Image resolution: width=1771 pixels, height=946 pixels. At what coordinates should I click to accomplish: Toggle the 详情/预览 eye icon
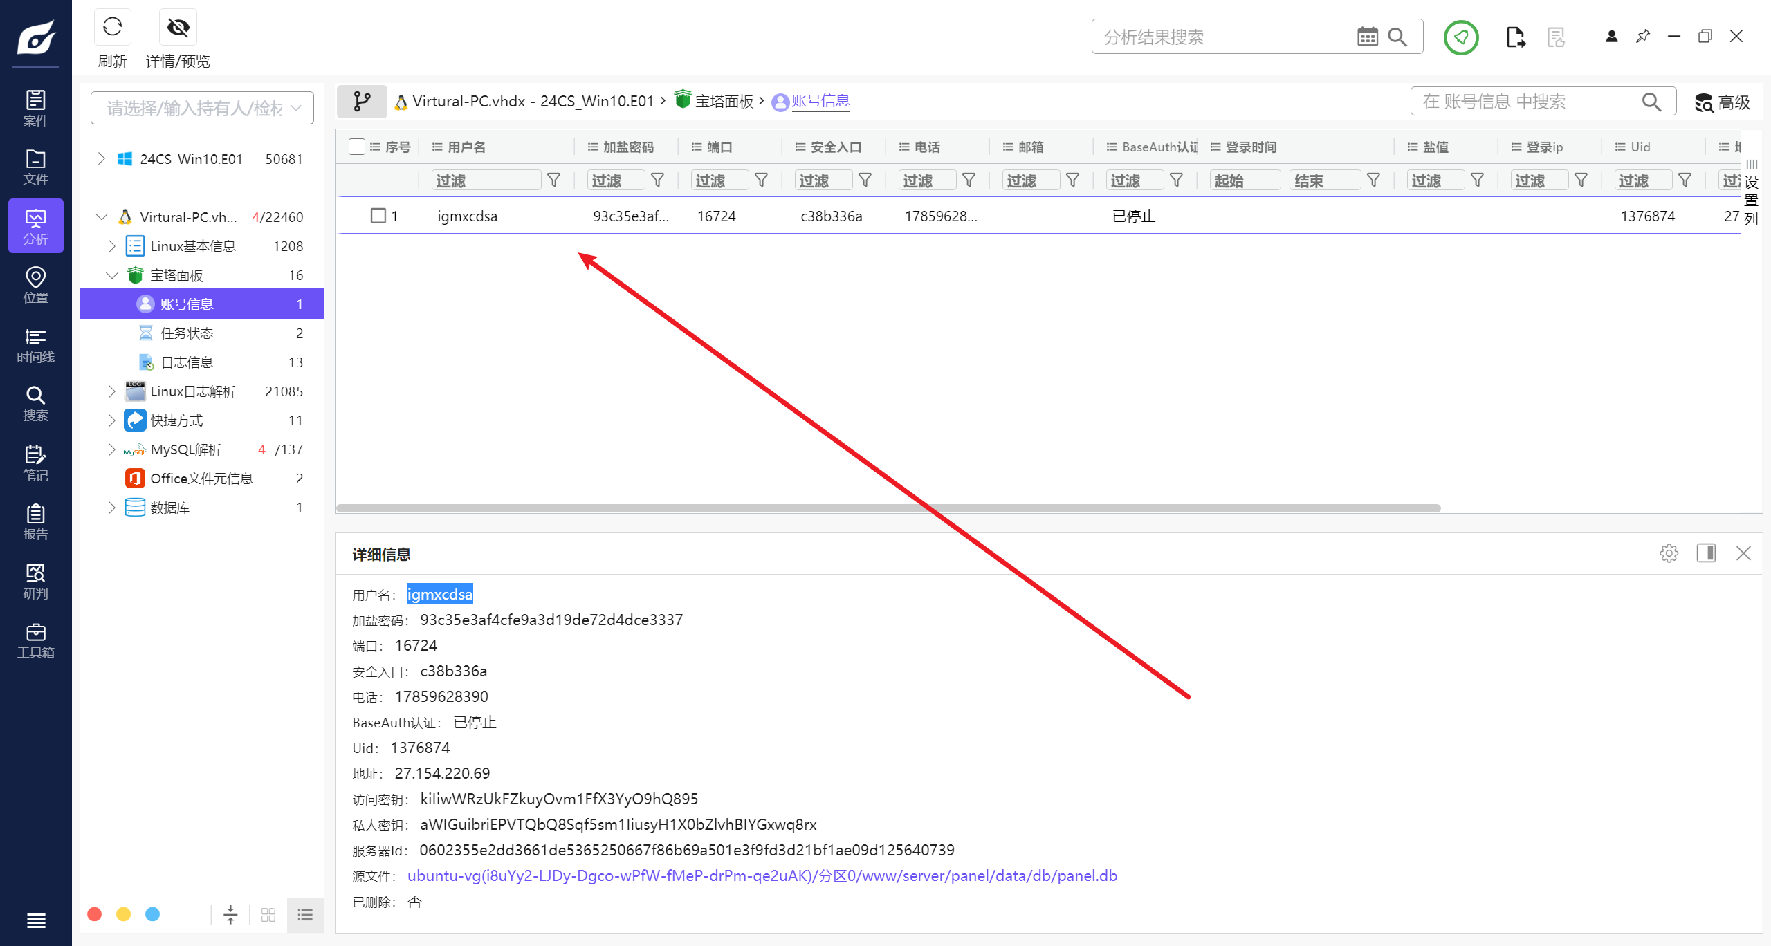[x=178, y=28]
